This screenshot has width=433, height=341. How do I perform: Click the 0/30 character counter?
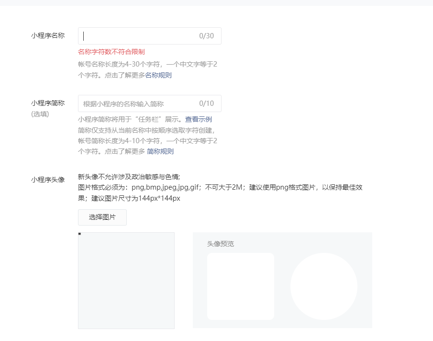point(207,36)
